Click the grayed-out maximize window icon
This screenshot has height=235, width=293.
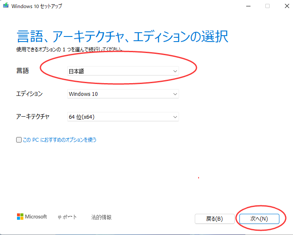tap(267, 6)
